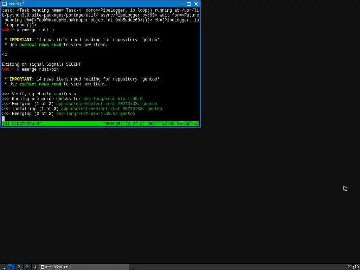Click the 'emerge rust-bin' command text

(x=40, y=69)
